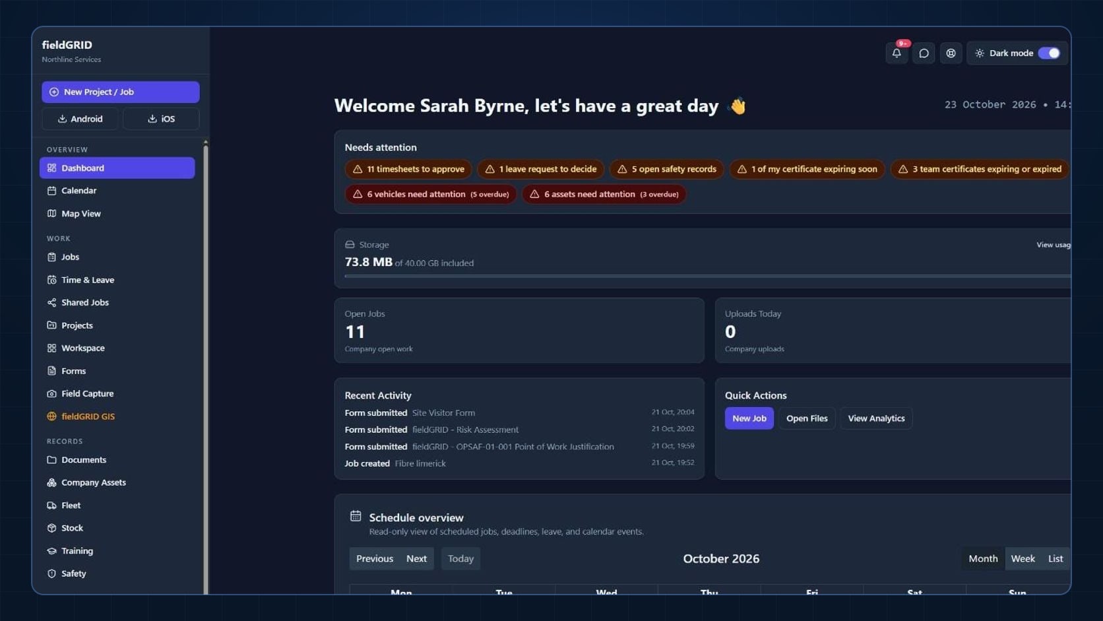Click the Forms document icon
The height and width of the screenshot is (621, 1103).
51,371
